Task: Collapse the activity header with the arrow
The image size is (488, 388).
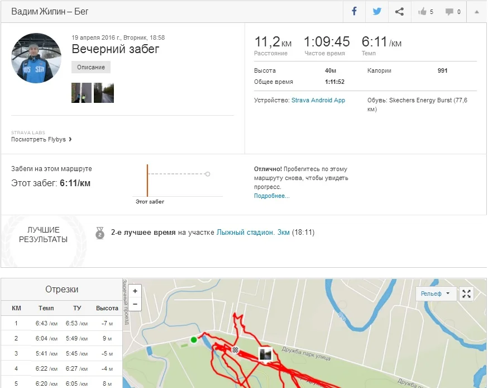Action: (476, 12)
